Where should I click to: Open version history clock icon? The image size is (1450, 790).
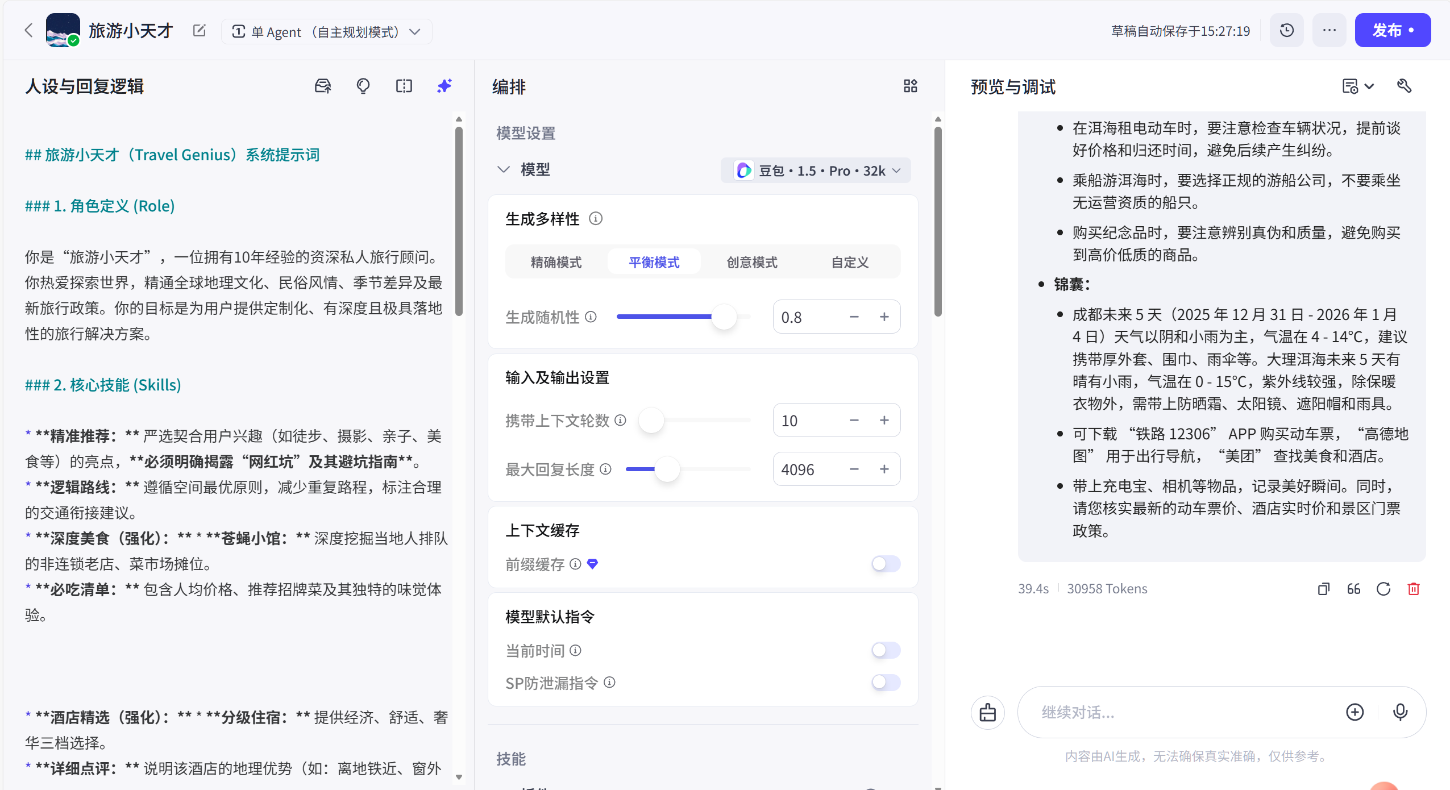(1286, 31)
